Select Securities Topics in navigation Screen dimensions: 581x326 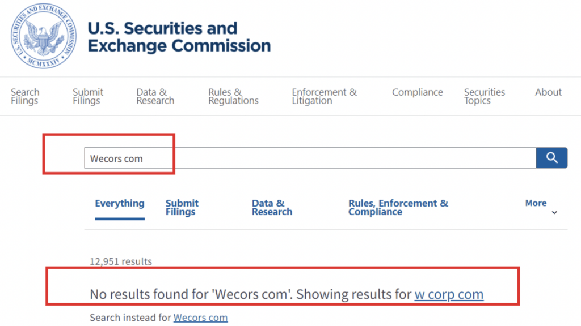[x=484, y=96]
